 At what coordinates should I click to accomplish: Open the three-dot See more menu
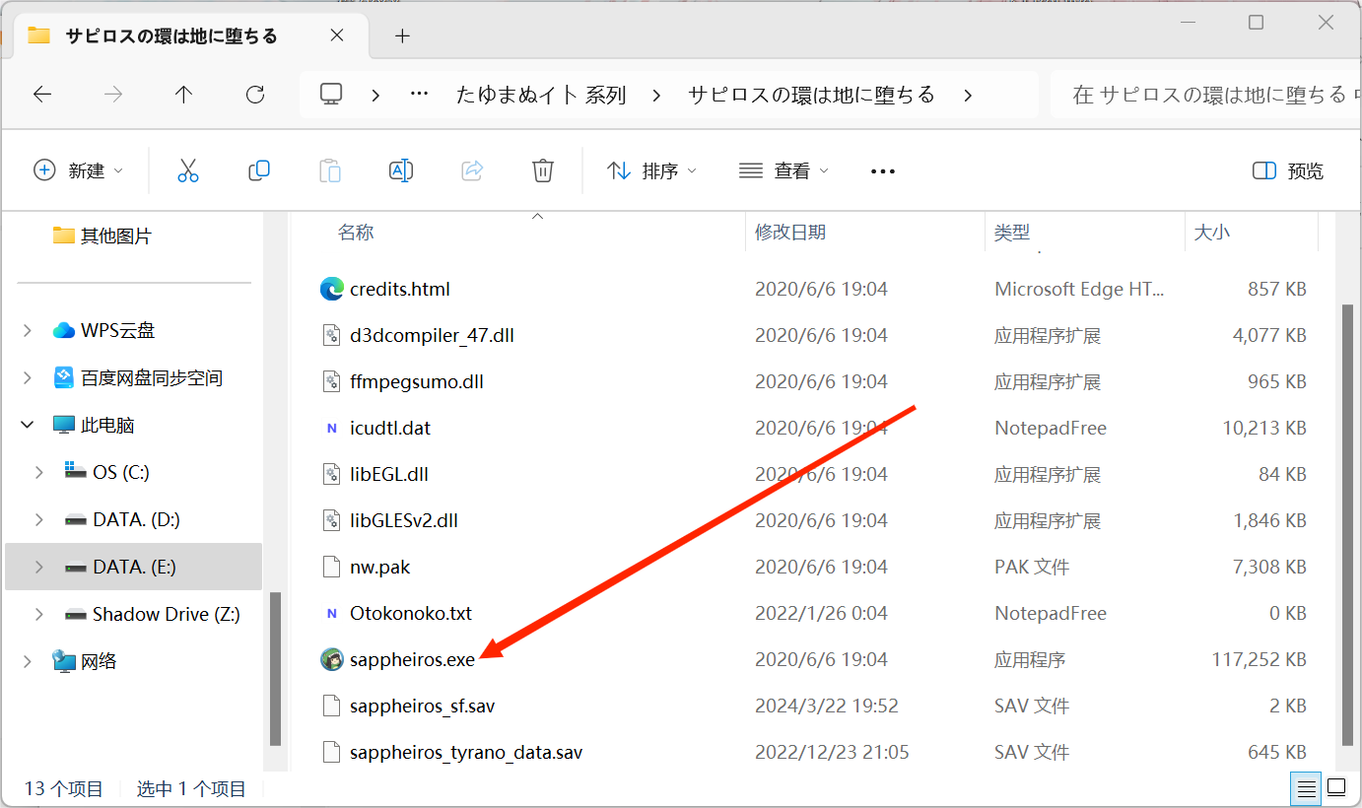pos(883,171)
